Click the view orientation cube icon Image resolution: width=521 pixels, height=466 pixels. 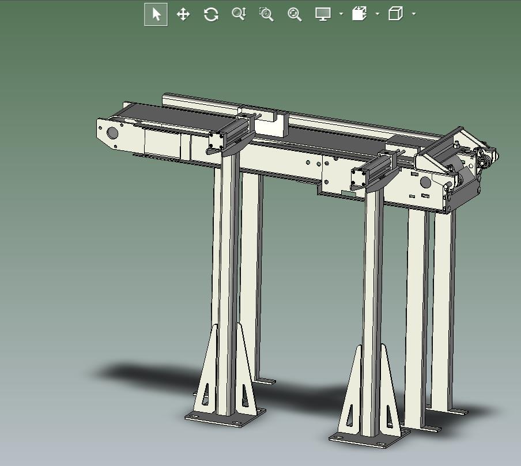tap(395, 14)
